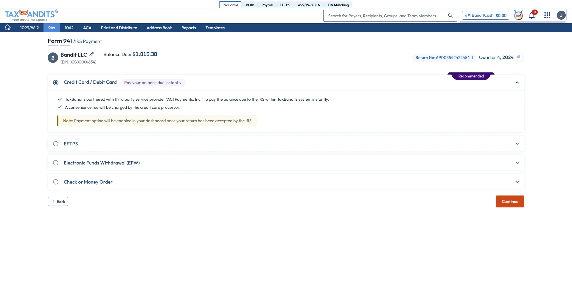Image resolution: width=572 pixels, height=284 pixels.
Task: Open the Templates menu
Action: [x=215, y=28]
